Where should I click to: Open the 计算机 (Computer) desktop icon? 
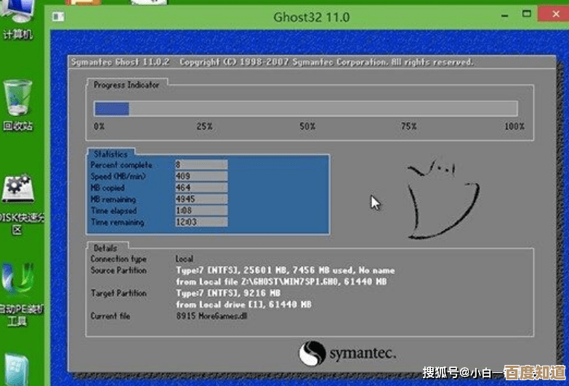(16, 15)
